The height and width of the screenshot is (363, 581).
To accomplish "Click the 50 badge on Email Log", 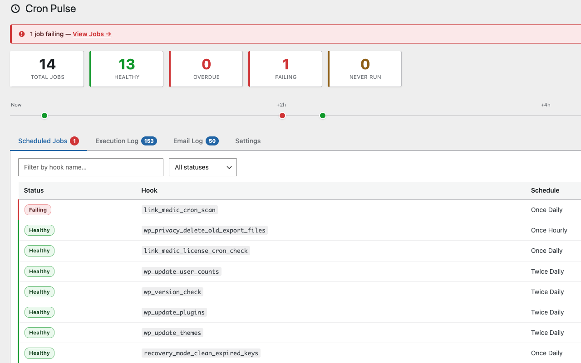I will click(212, 141).
